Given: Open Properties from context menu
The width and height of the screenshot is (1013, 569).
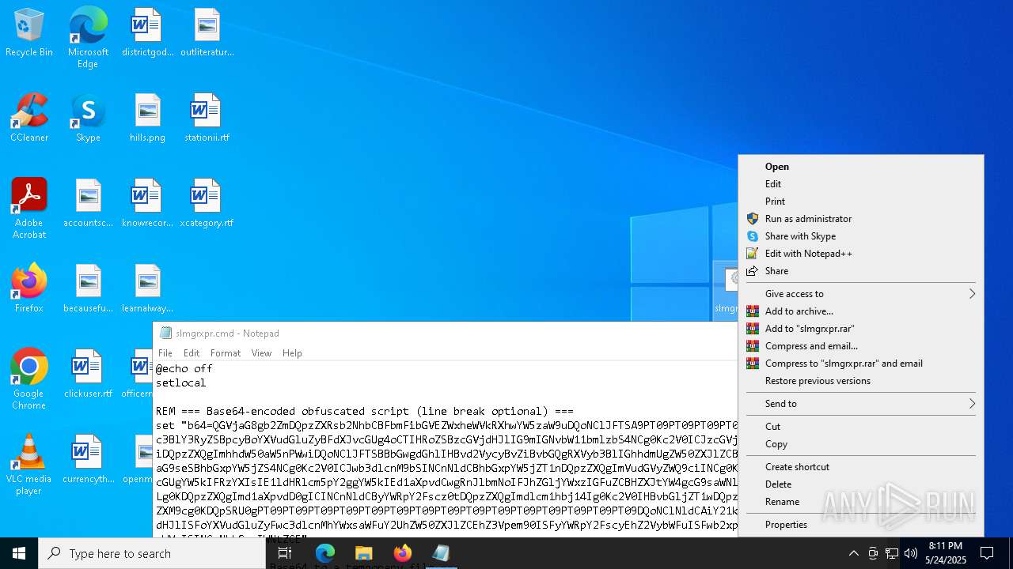Looking at the screenshot, I should click(860, 525).
